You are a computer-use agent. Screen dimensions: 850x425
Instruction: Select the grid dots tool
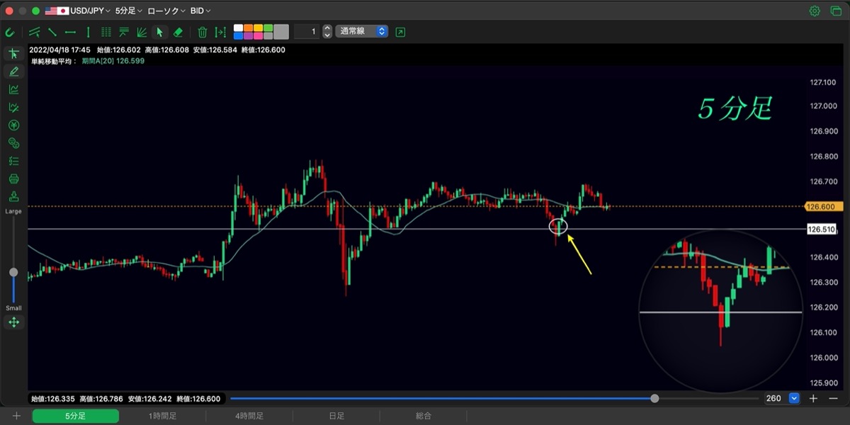(x=106, y=32)
